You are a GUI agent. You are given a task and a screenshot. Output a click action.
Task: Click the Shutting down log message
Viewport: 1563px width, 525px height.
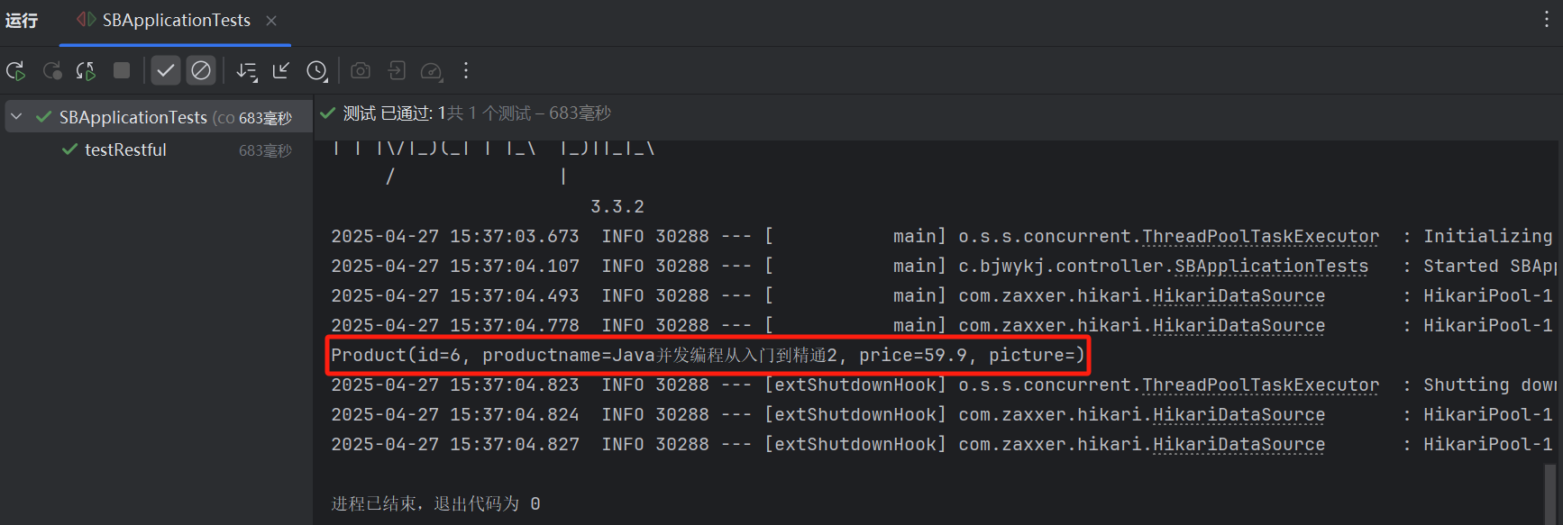tap(1489, 385)
